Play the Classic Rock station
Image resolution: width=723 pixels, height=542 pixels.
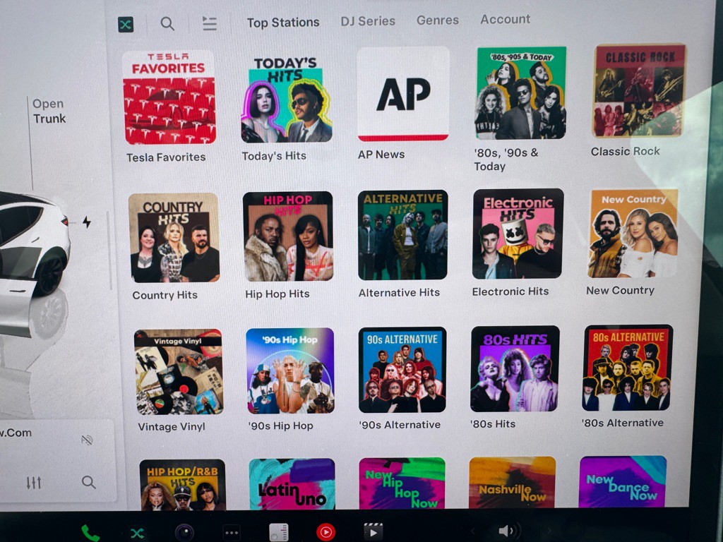(x=639, y=91)
